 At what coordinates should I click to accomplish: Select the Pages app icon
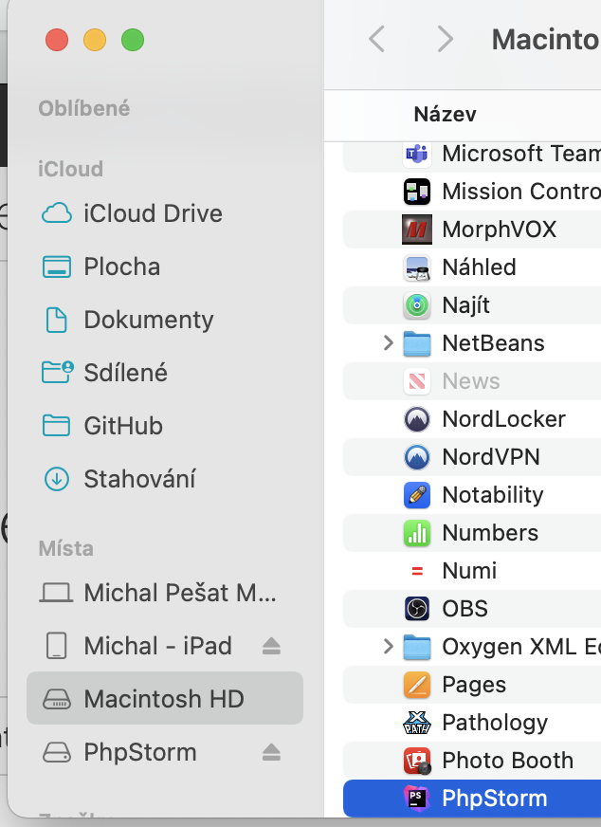point(417,685)
